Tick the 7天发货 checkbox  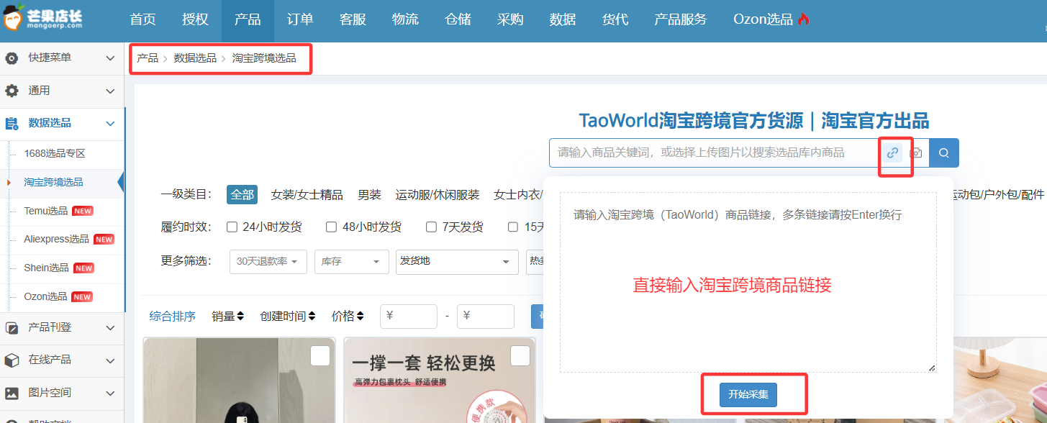(431, 227)
